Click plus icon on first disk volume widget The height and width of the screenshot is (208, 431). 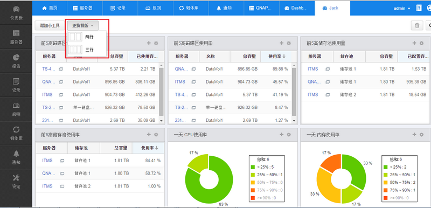pyautogui.click(x=149, y=43)
